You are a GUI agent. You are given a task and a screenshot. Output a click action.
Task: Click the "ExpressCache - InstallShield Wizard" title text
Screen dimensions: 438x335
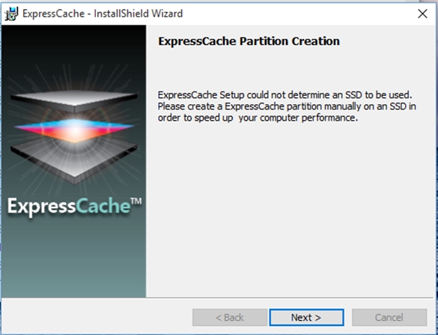tap(103, 13)
